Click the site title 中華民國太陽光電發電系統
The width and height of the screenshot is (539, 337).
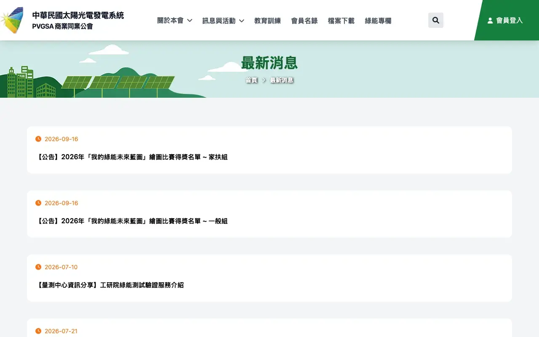point(78,16)
